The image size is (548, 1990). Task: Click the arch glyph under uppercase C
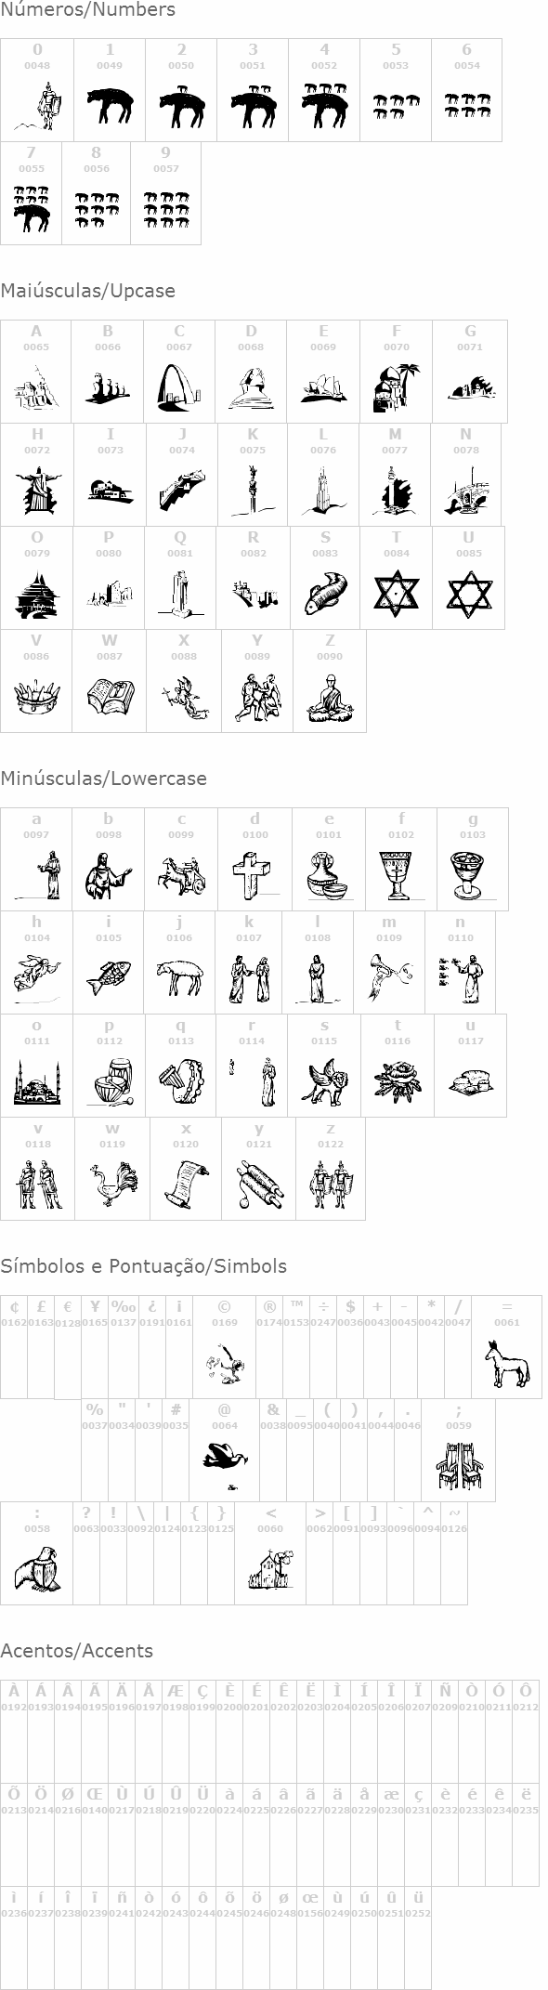tap(179, 387)
